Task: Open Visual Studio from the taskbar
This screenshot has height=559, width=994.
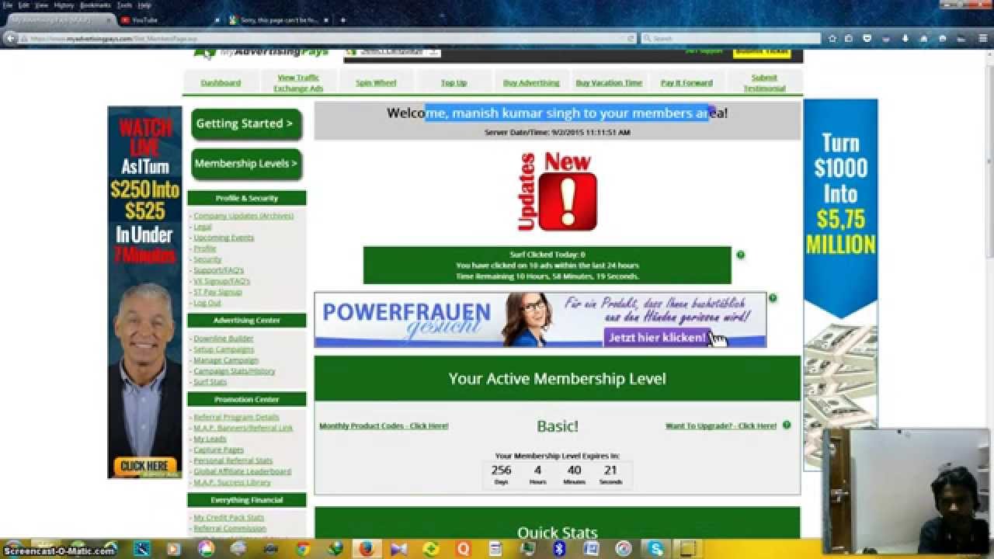Action: coord(399,549)
